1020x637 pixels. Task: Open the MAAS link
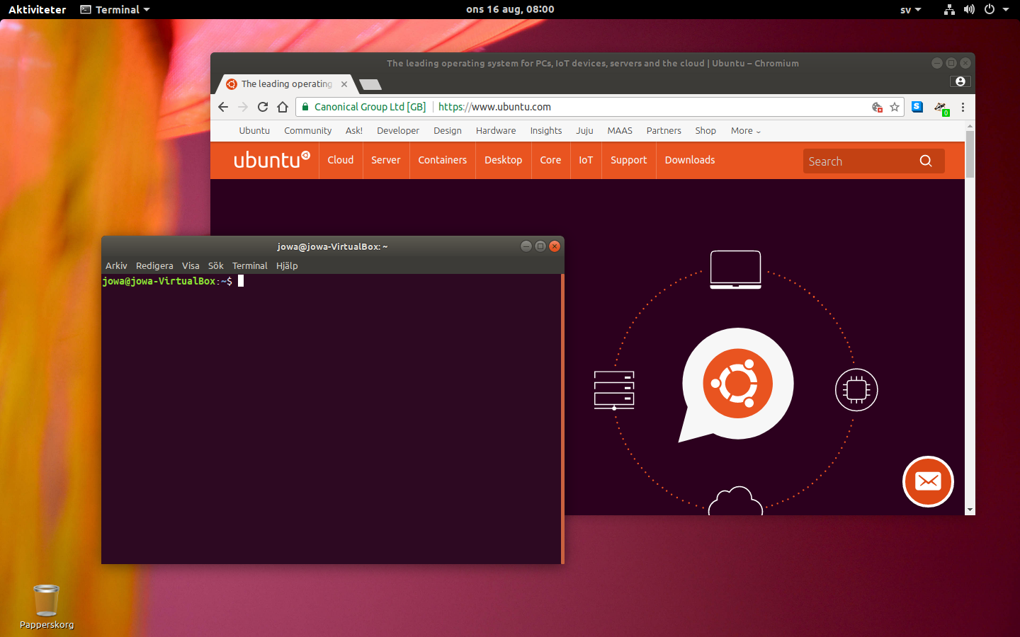[x=620, y=131]
